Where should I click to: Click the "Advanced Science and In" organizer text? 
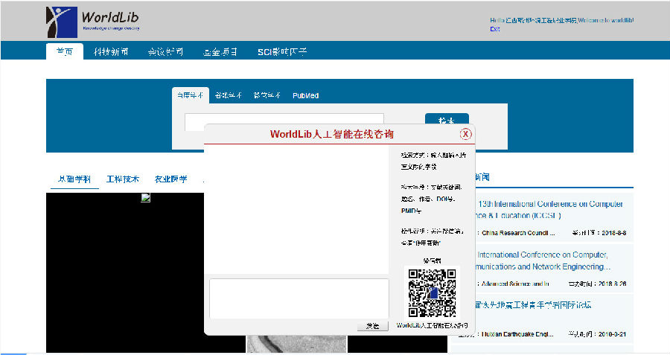tap(515, 284)
